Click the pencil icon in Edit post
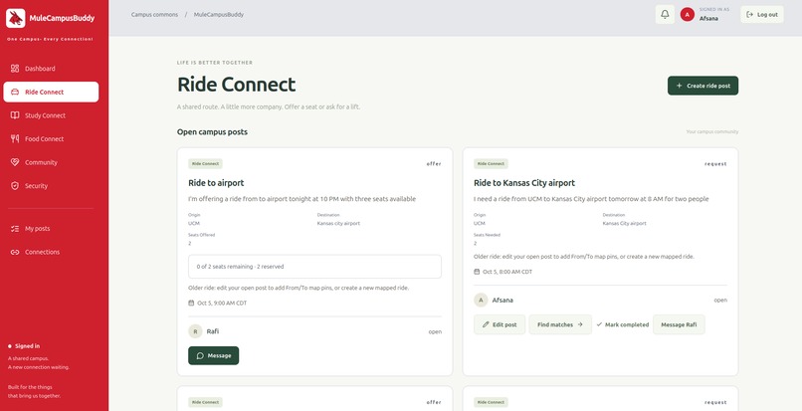Screen dimensions: 802x411 (x=486, y=324)
